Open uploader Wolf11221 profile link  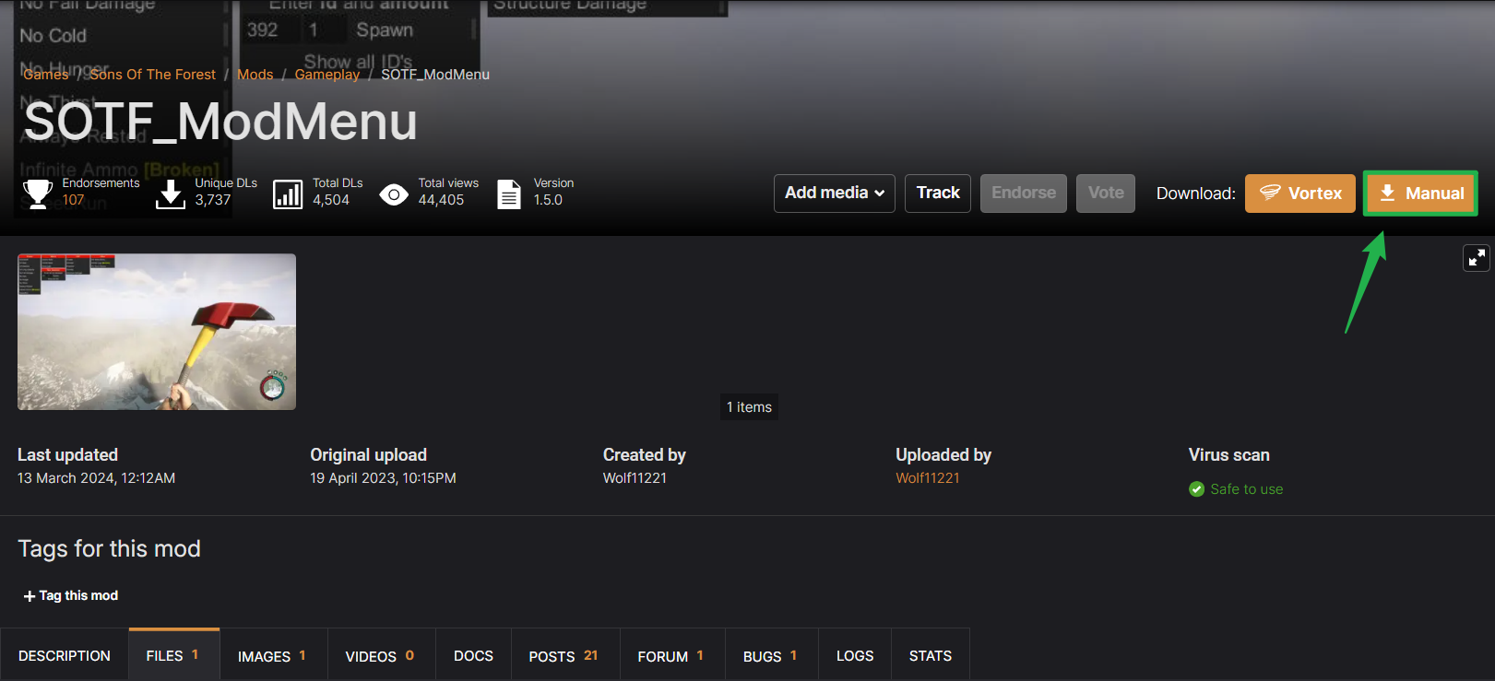point(928,478)
